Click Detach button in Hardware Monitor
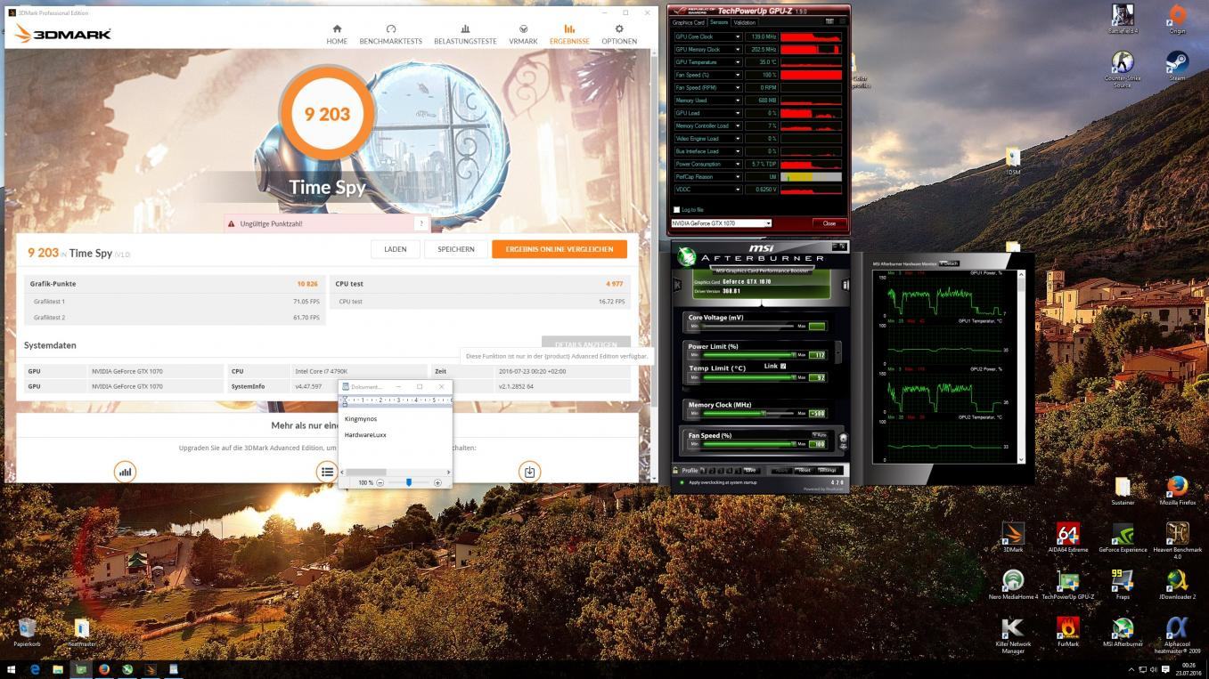The width and height of the screenshot is (1209, 679). (950, 263)
